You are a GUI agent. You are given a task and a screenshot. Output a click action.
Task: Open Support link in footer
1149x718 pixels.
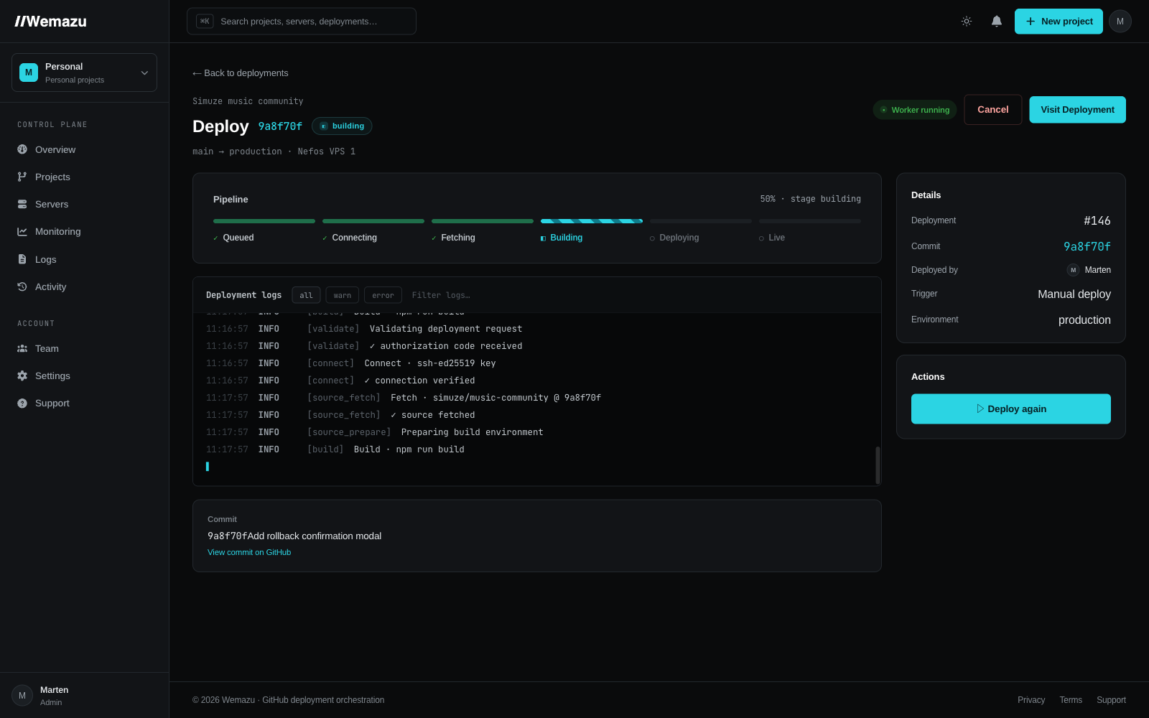coord(1111,700)
